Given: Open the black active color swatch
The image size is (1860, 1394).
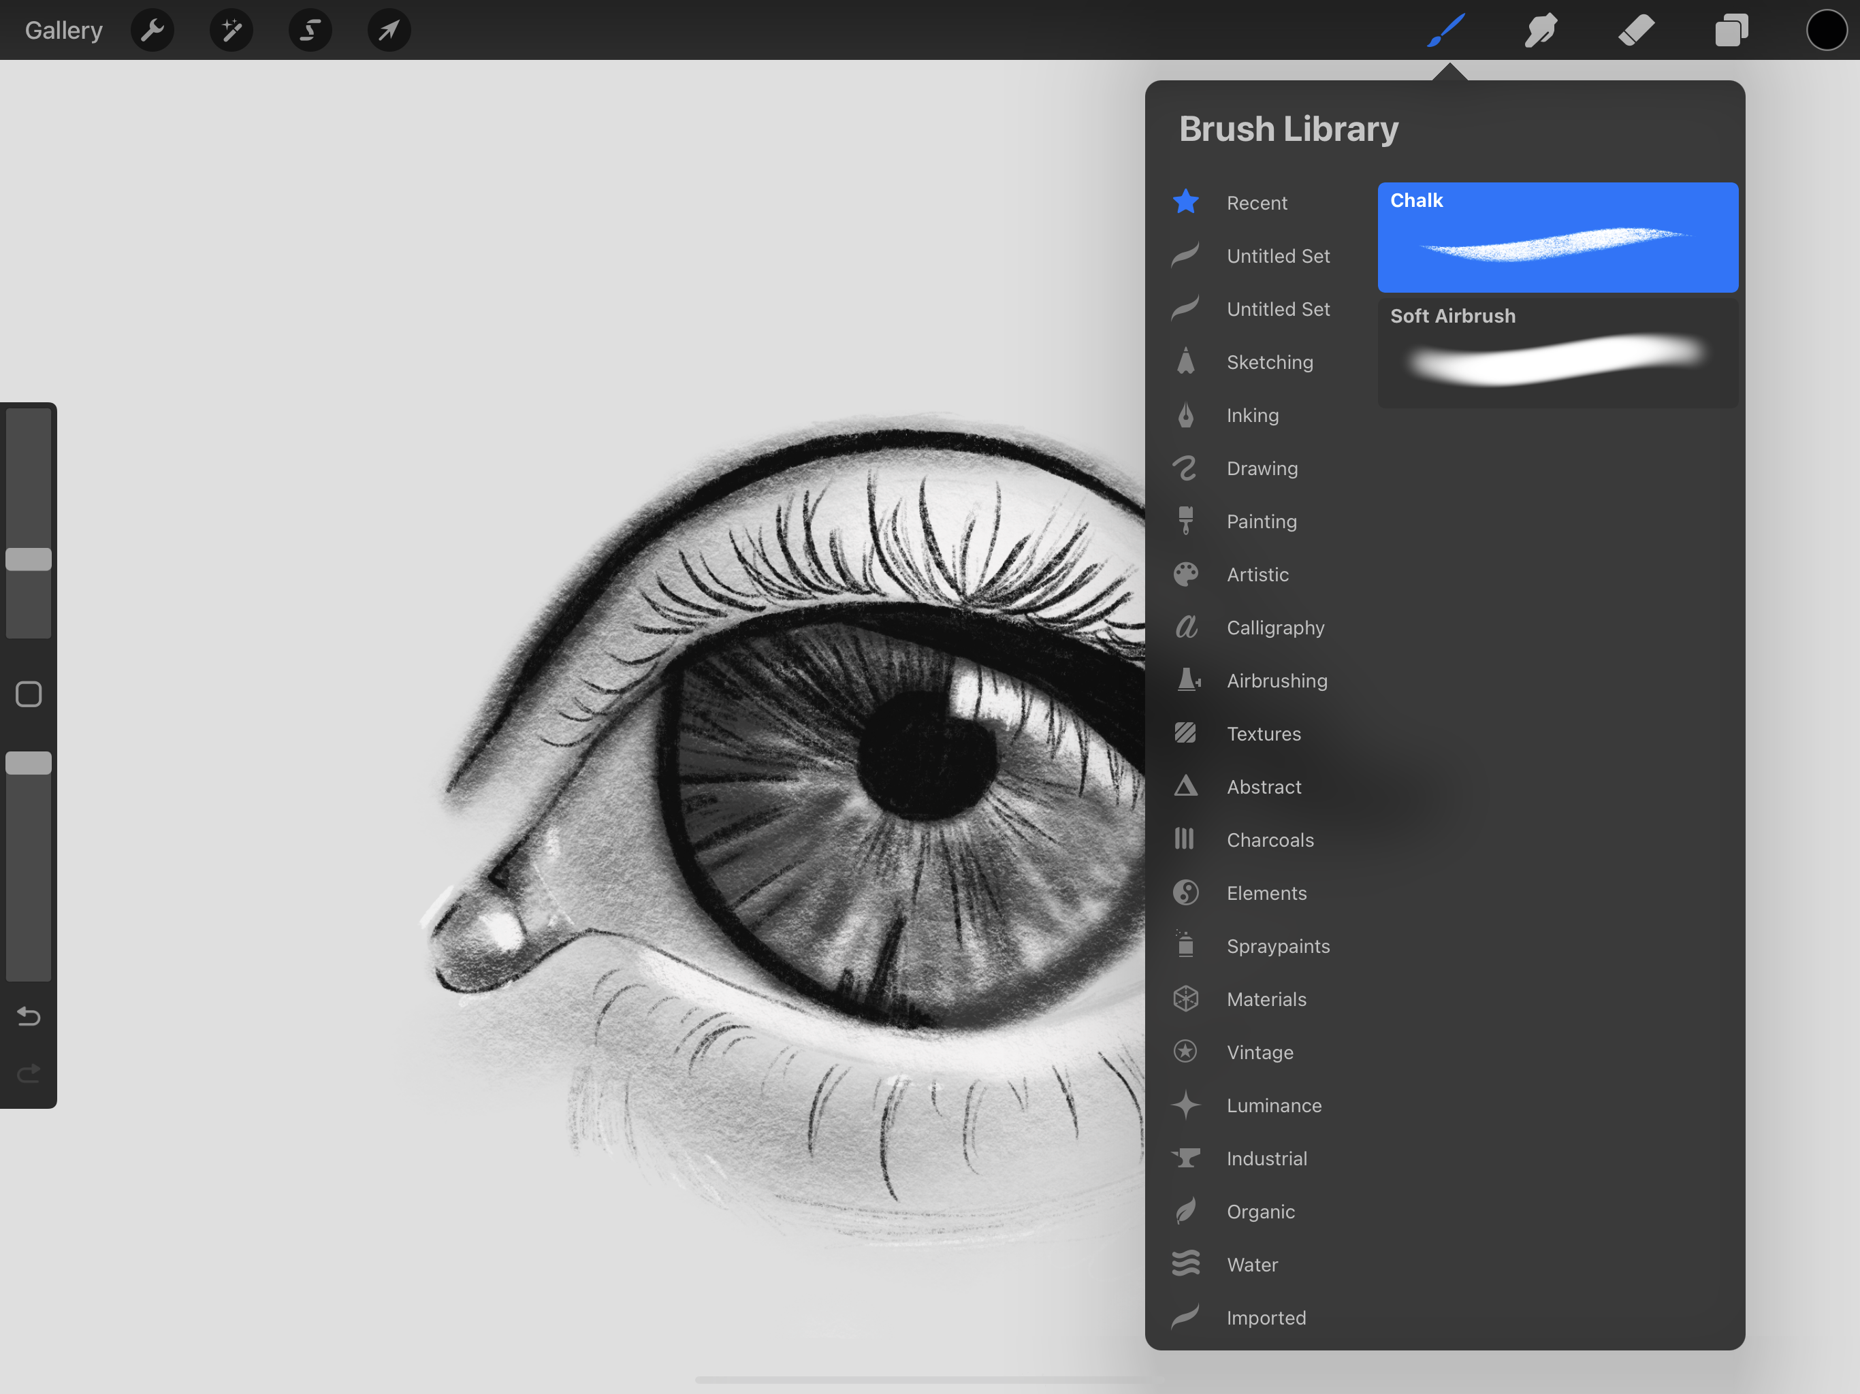Looking at the screenshot, I should 1825,30.
